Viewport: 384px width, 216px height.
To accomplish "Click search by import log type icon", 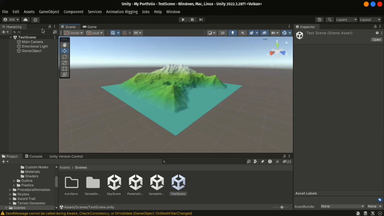I will [x=270, y=162].
